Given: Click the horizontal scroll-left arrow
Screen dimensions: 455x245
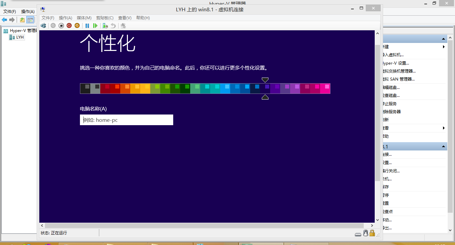Looking at the screenshot, I should tap(42, 225).
